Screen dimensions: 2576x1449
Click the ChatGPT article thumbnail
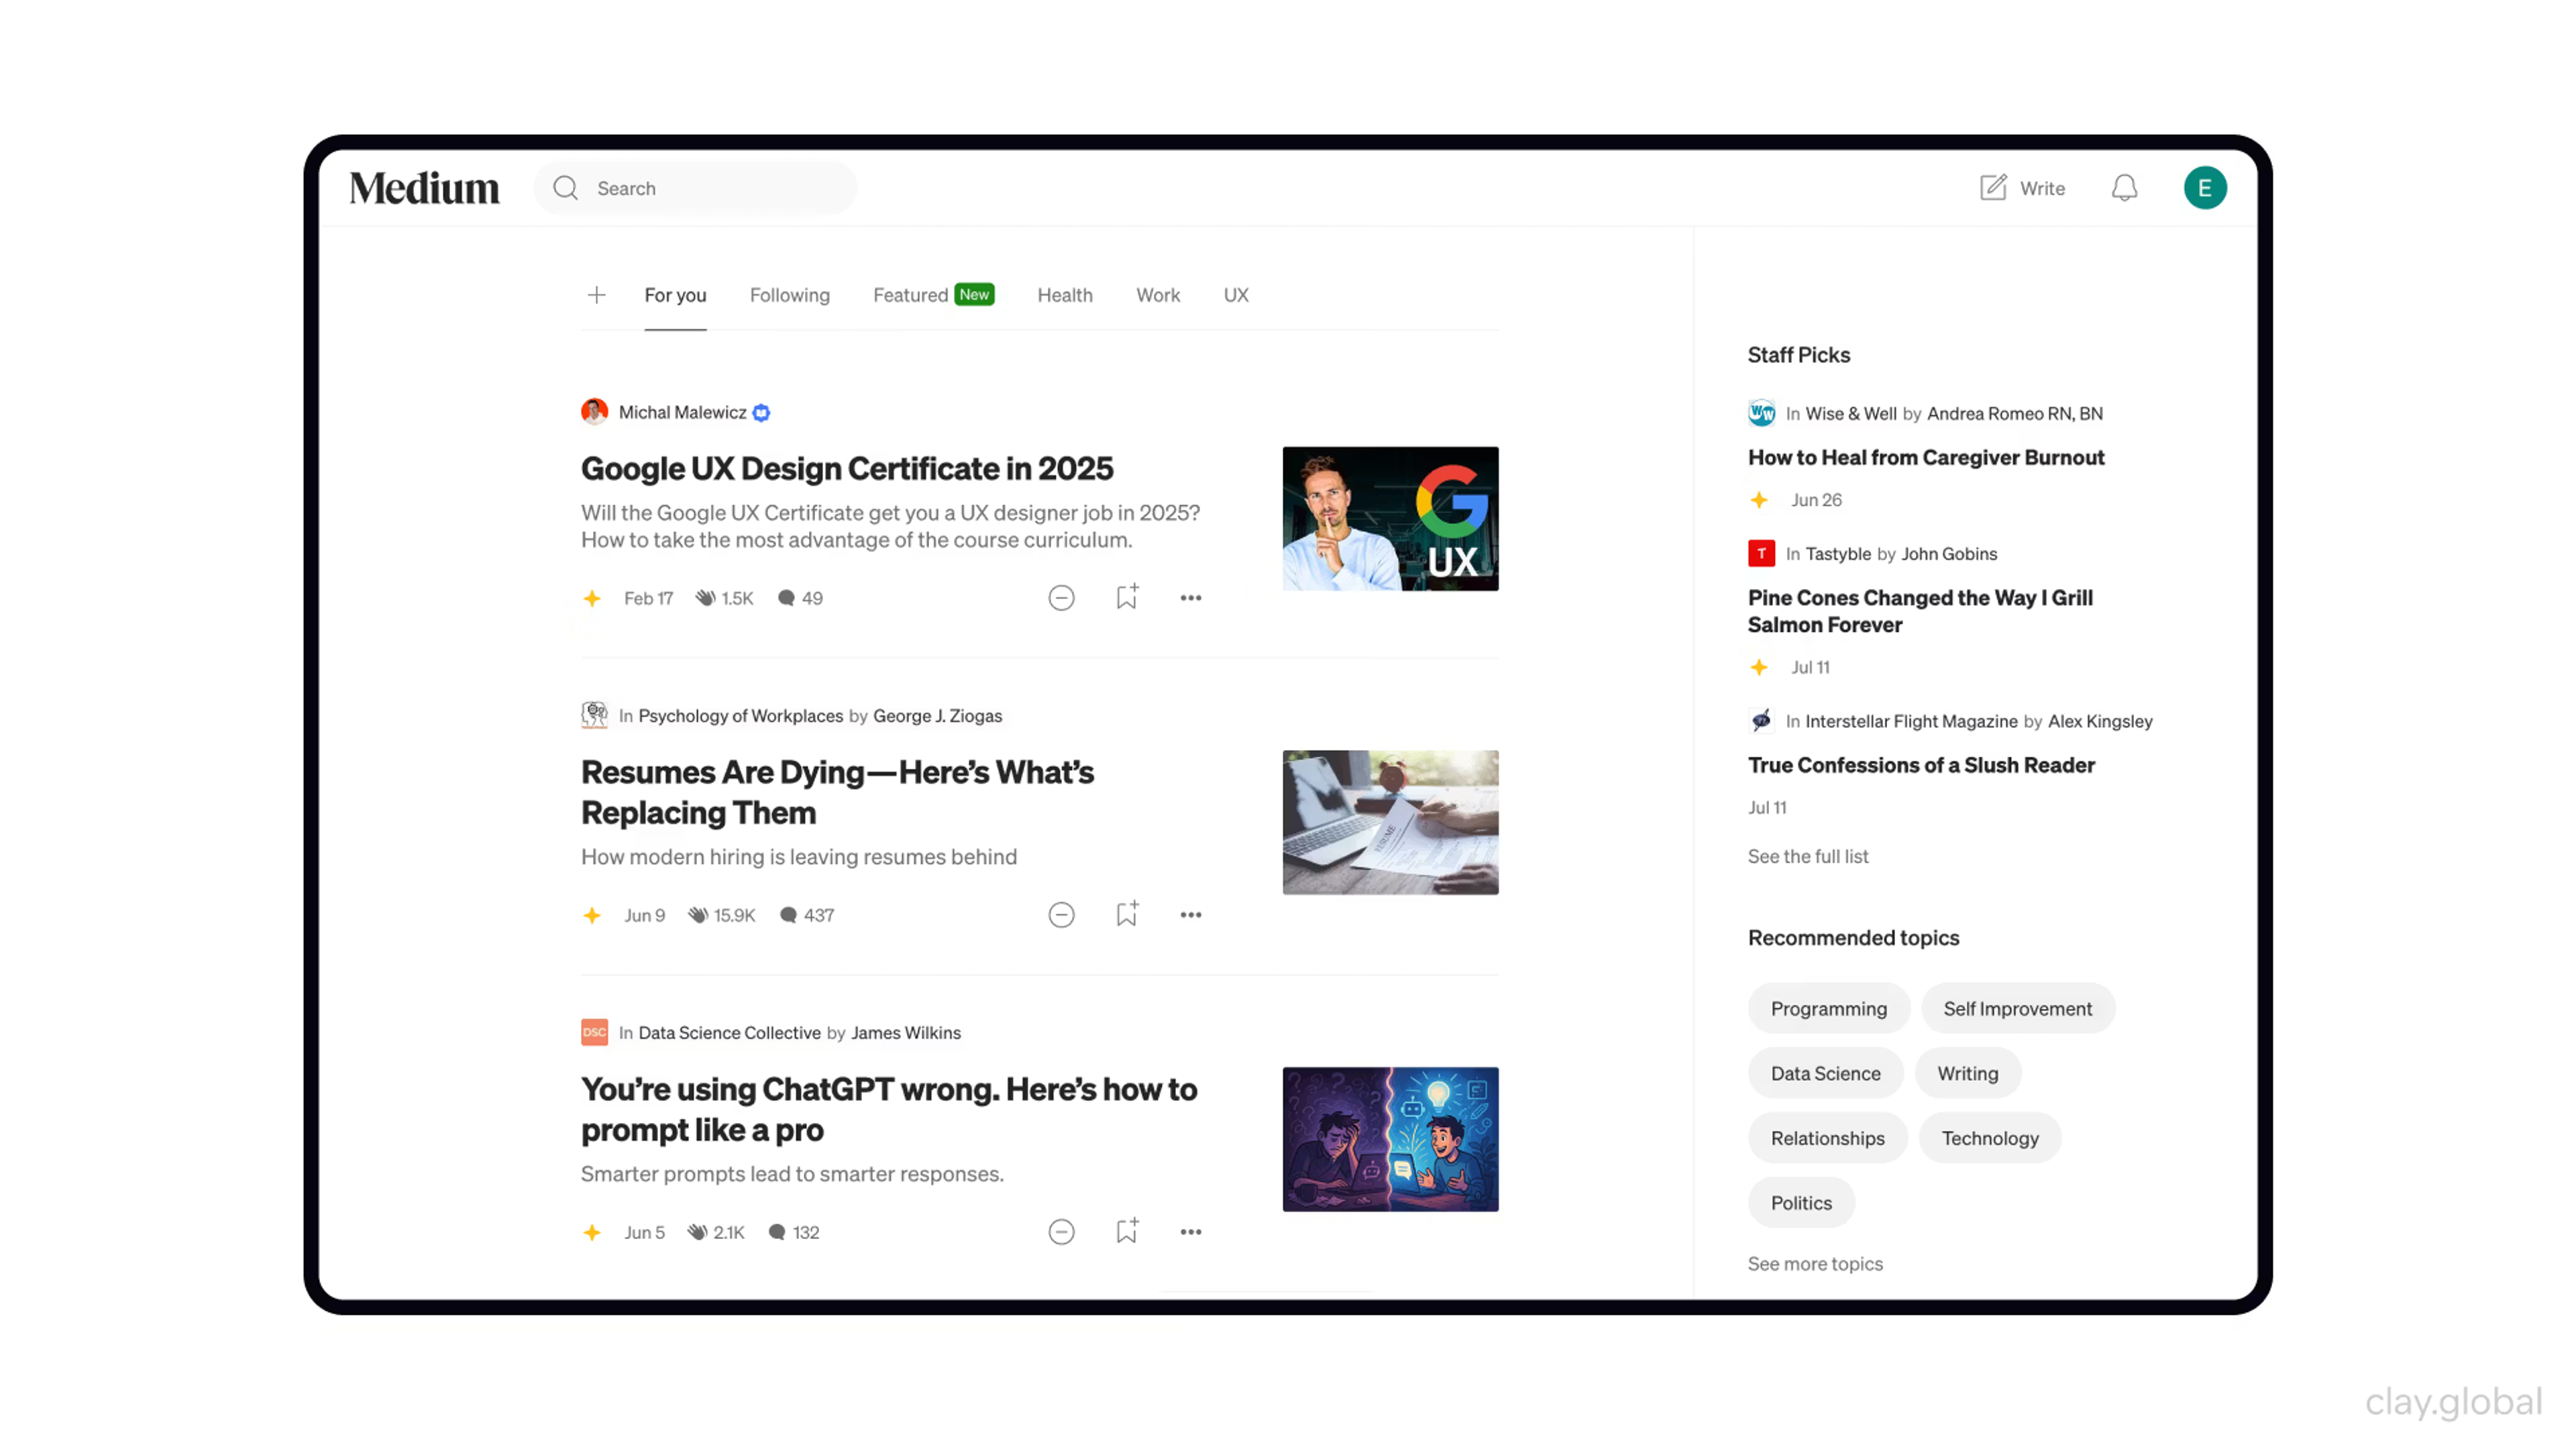[x=1390, y=1139]
